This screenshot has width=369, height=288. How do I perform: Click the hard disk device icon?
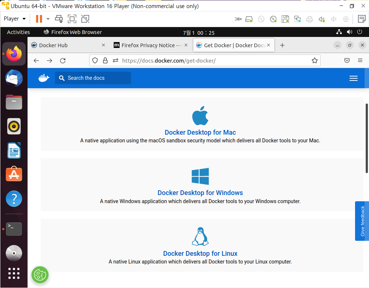[249, 19]
